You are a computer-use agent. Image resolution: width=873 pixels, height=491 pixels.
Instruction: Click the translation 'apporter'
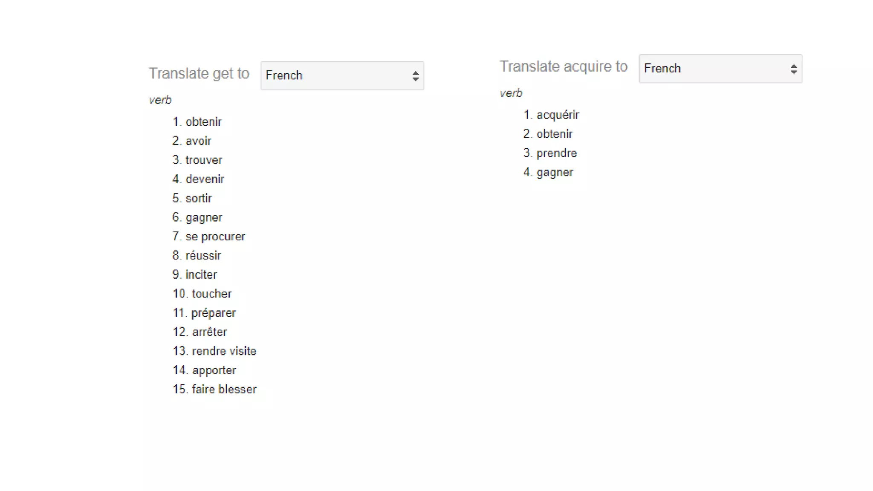[214, 370]
